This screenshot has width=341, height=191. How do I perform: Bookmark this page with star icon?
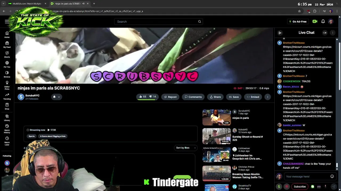point(299,11)
